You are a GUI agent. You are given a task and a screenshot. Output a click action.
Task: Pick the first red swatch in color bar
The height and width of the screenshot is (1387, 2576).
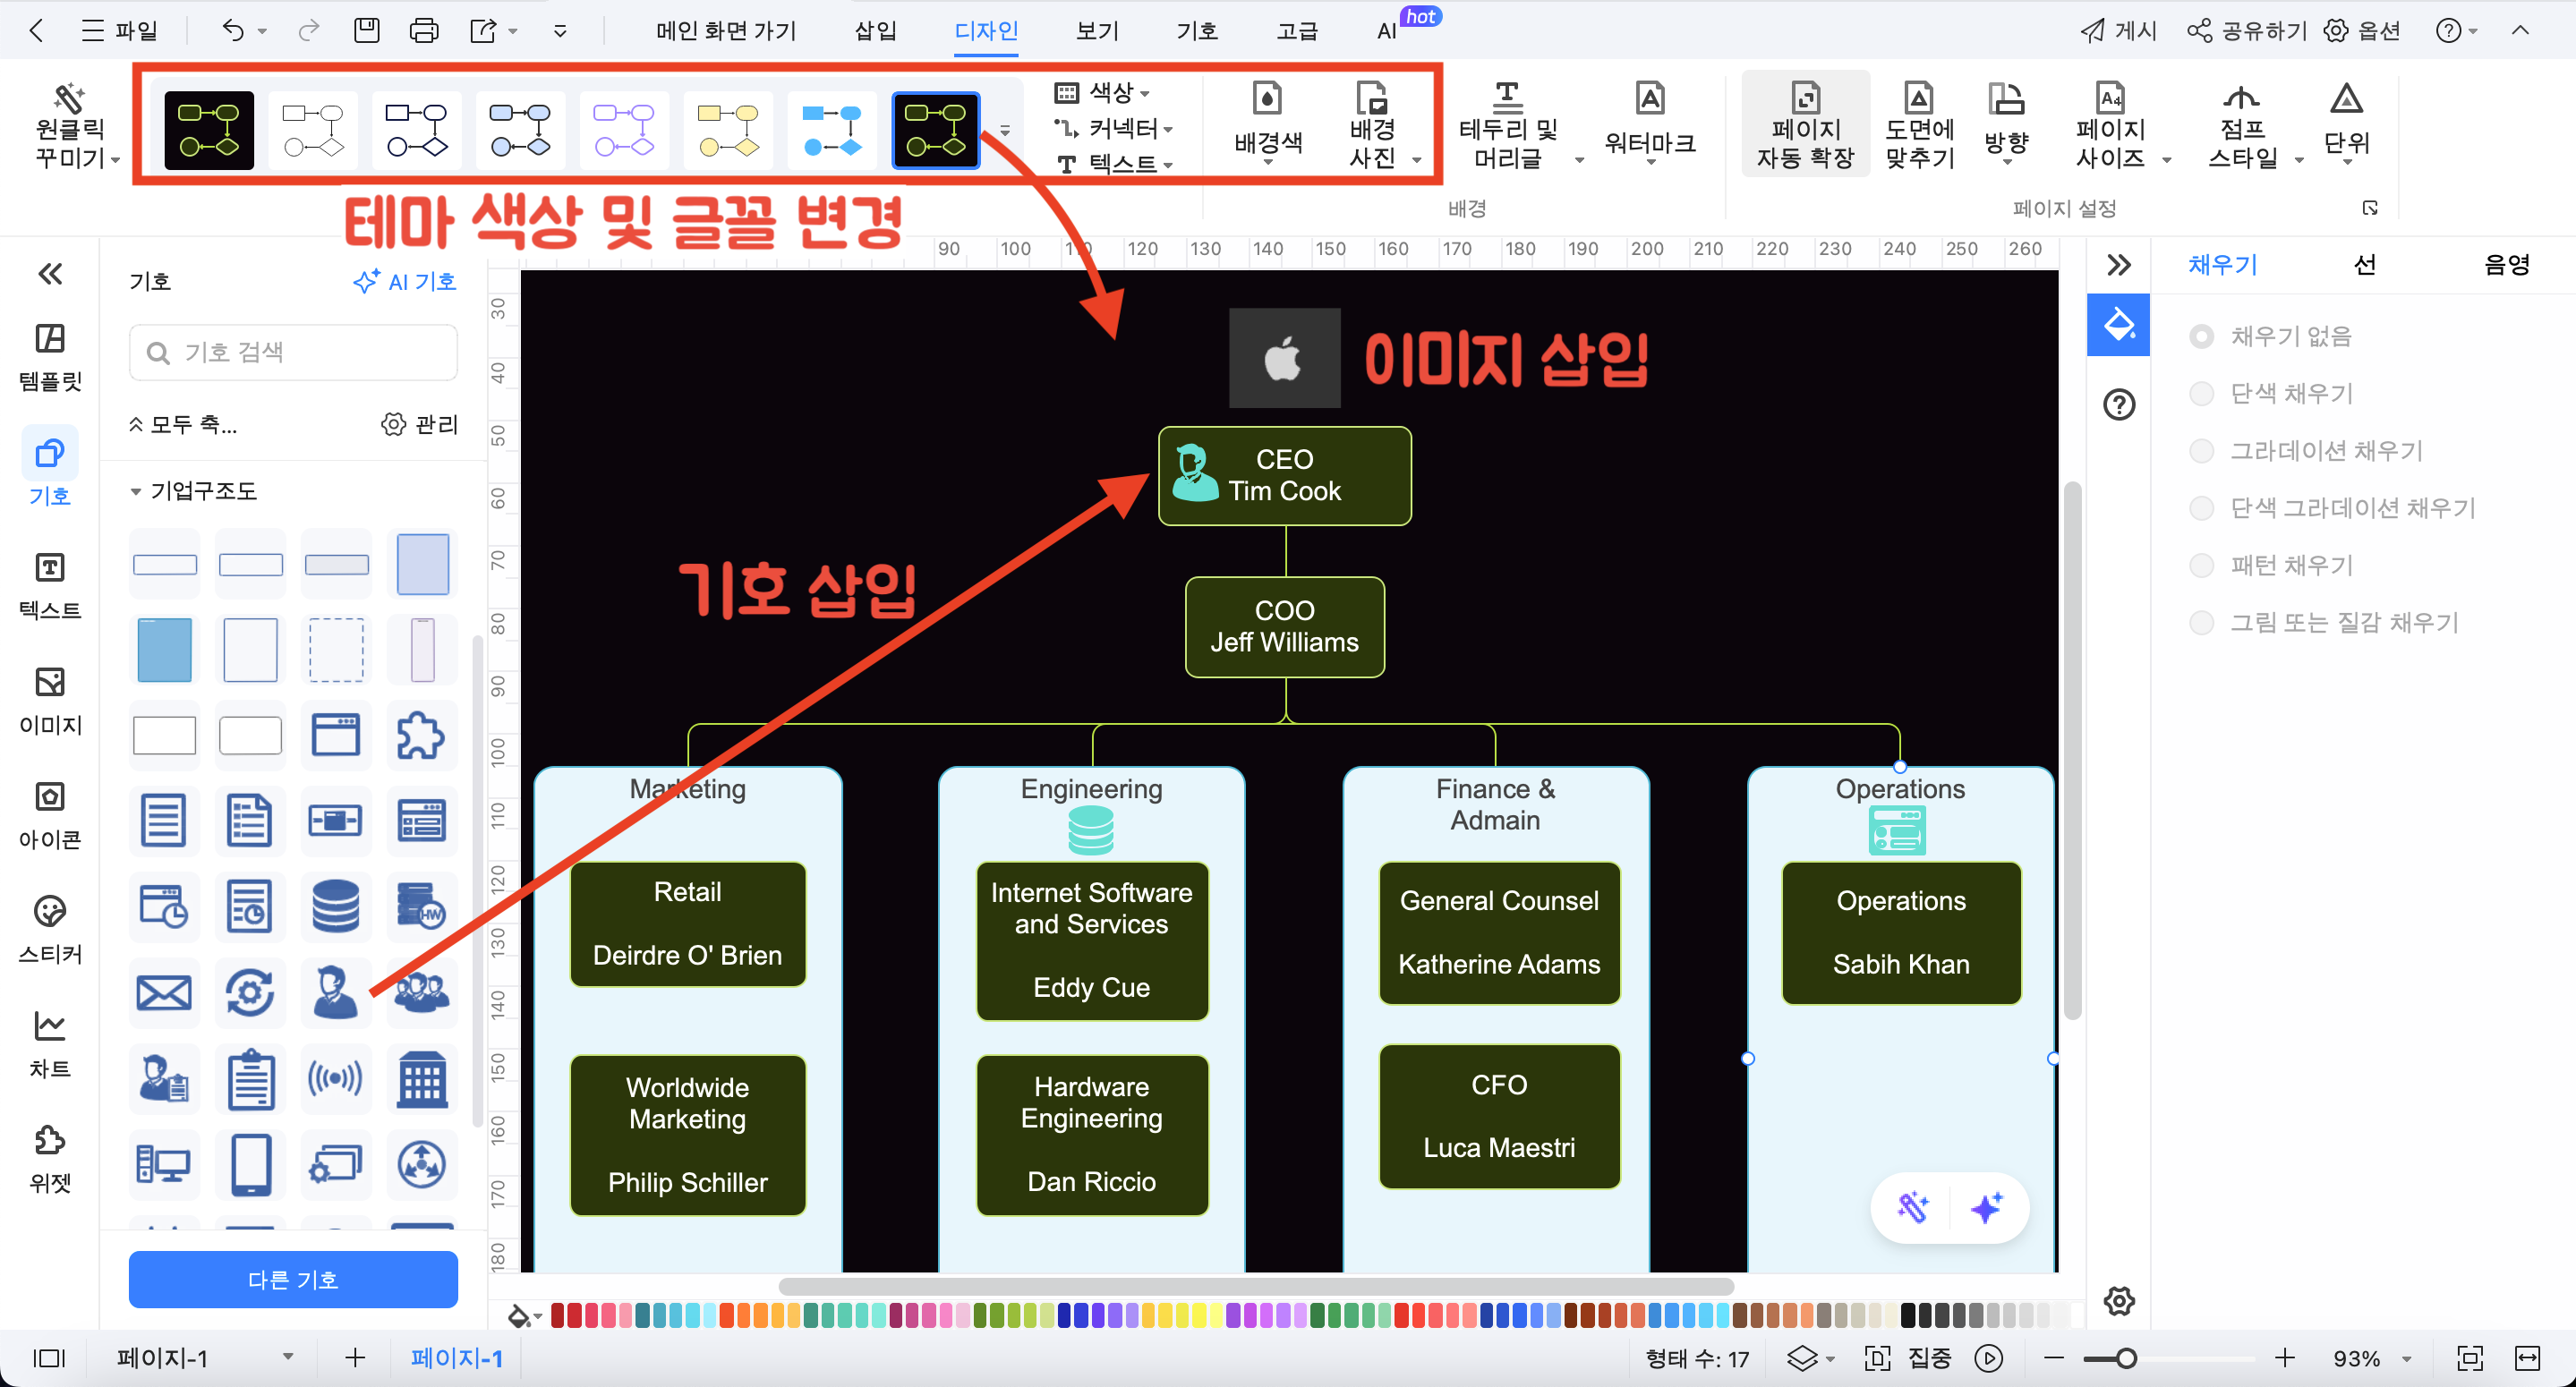pos(558,1315)
